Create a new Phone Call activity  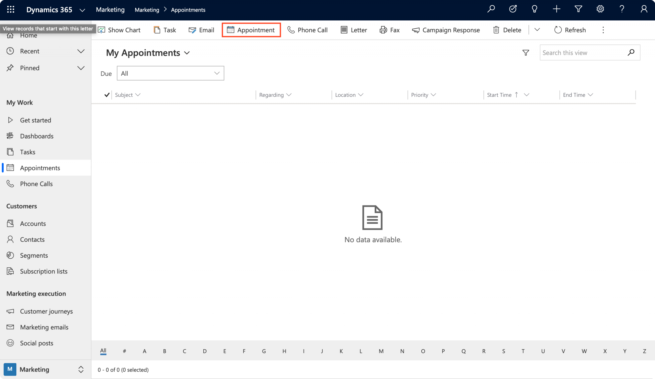308,30
